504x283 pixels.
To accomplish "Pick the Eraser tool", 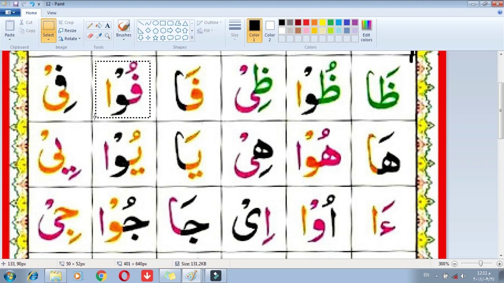I will [x=90, y=36].
